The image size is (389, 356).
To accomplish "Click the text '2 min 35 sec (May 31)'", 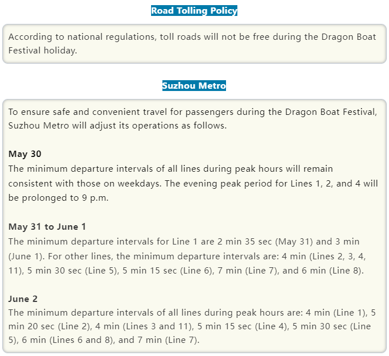I will pos(265,242).
